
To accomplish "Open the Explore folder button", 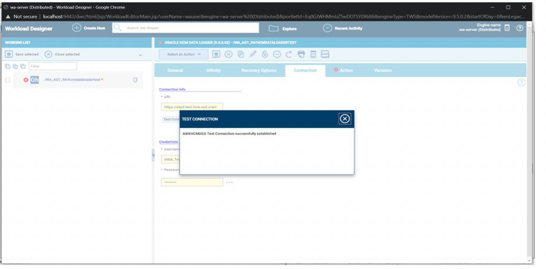I will [283, 28].
